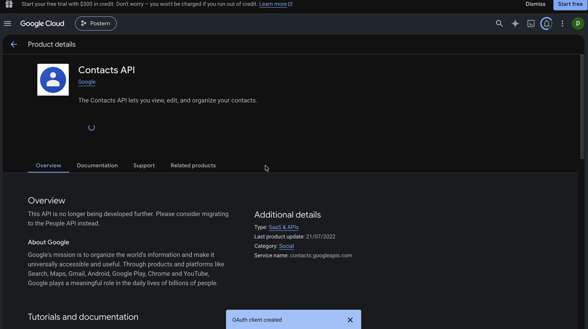Open the Postern project picker
The width and height of the screenshot is (588, 329).
[96, 23]
